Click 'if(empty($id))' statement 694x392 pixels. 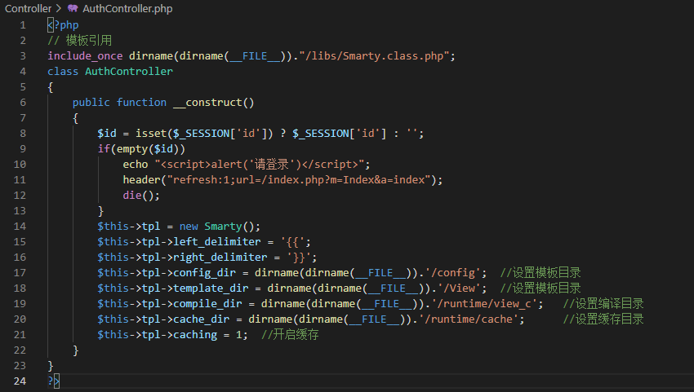pyautogui.click(x=141, y=149)
